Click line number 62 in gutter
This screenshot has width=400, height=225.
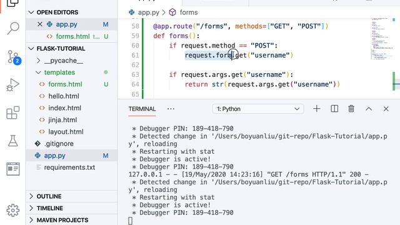pyautogui.click(x=135, y=65)
